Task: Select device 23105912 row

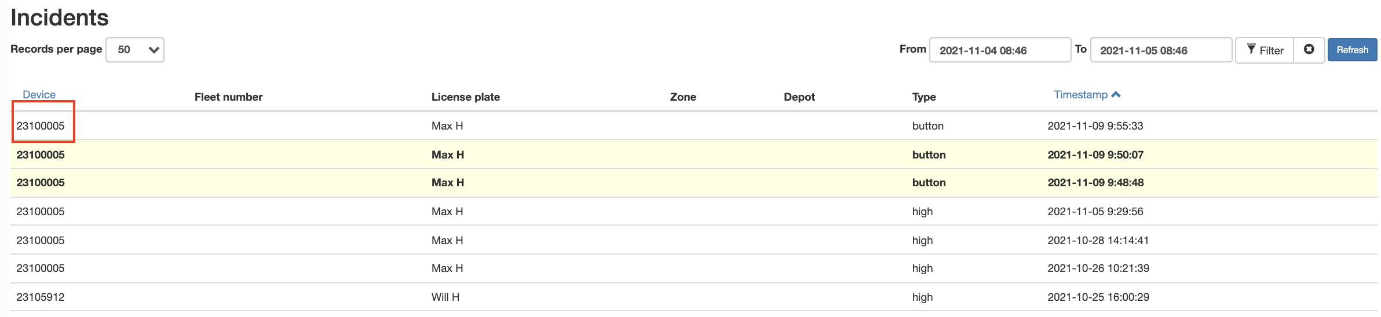Action: [693, 297]
